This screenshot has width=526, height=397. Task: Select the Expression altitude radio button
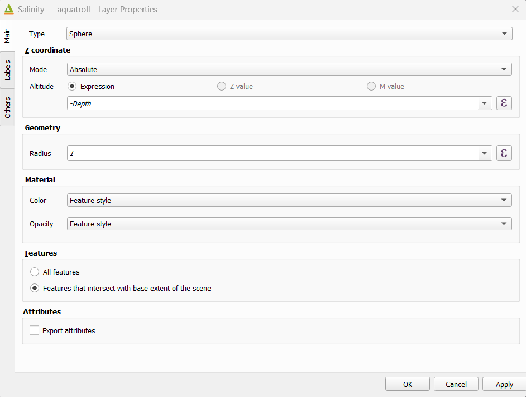coord(72,86)
